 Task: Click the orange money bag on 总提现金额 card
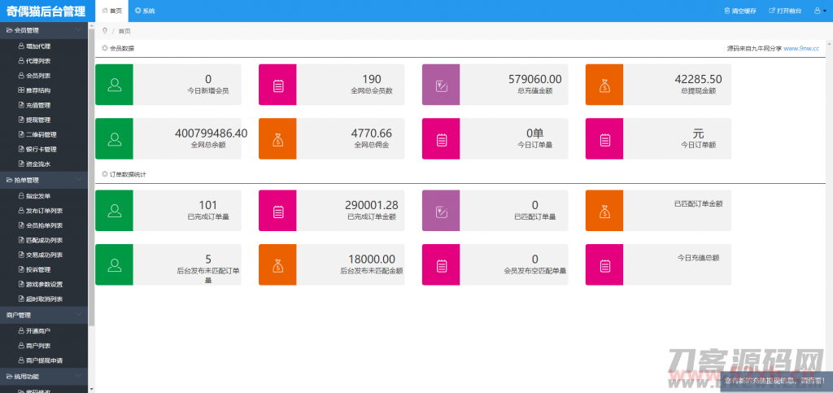(x=604, y=85)
